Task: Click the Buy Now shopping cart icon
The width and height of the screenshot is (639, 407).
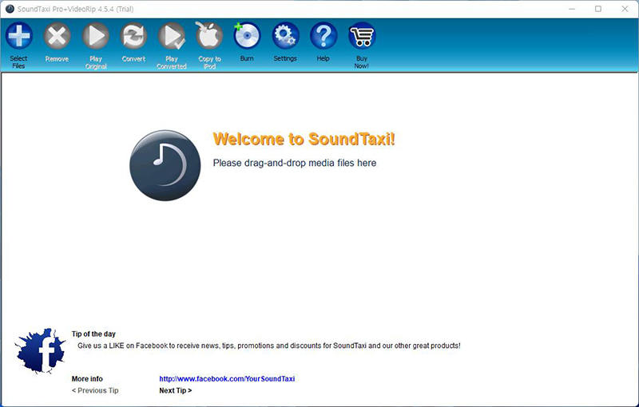Action: [362, 36]
